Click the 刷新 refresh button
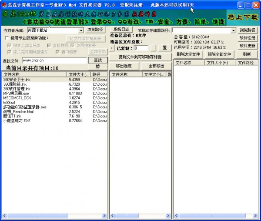This screenshot has width=261, height=221. click(247, 54)
